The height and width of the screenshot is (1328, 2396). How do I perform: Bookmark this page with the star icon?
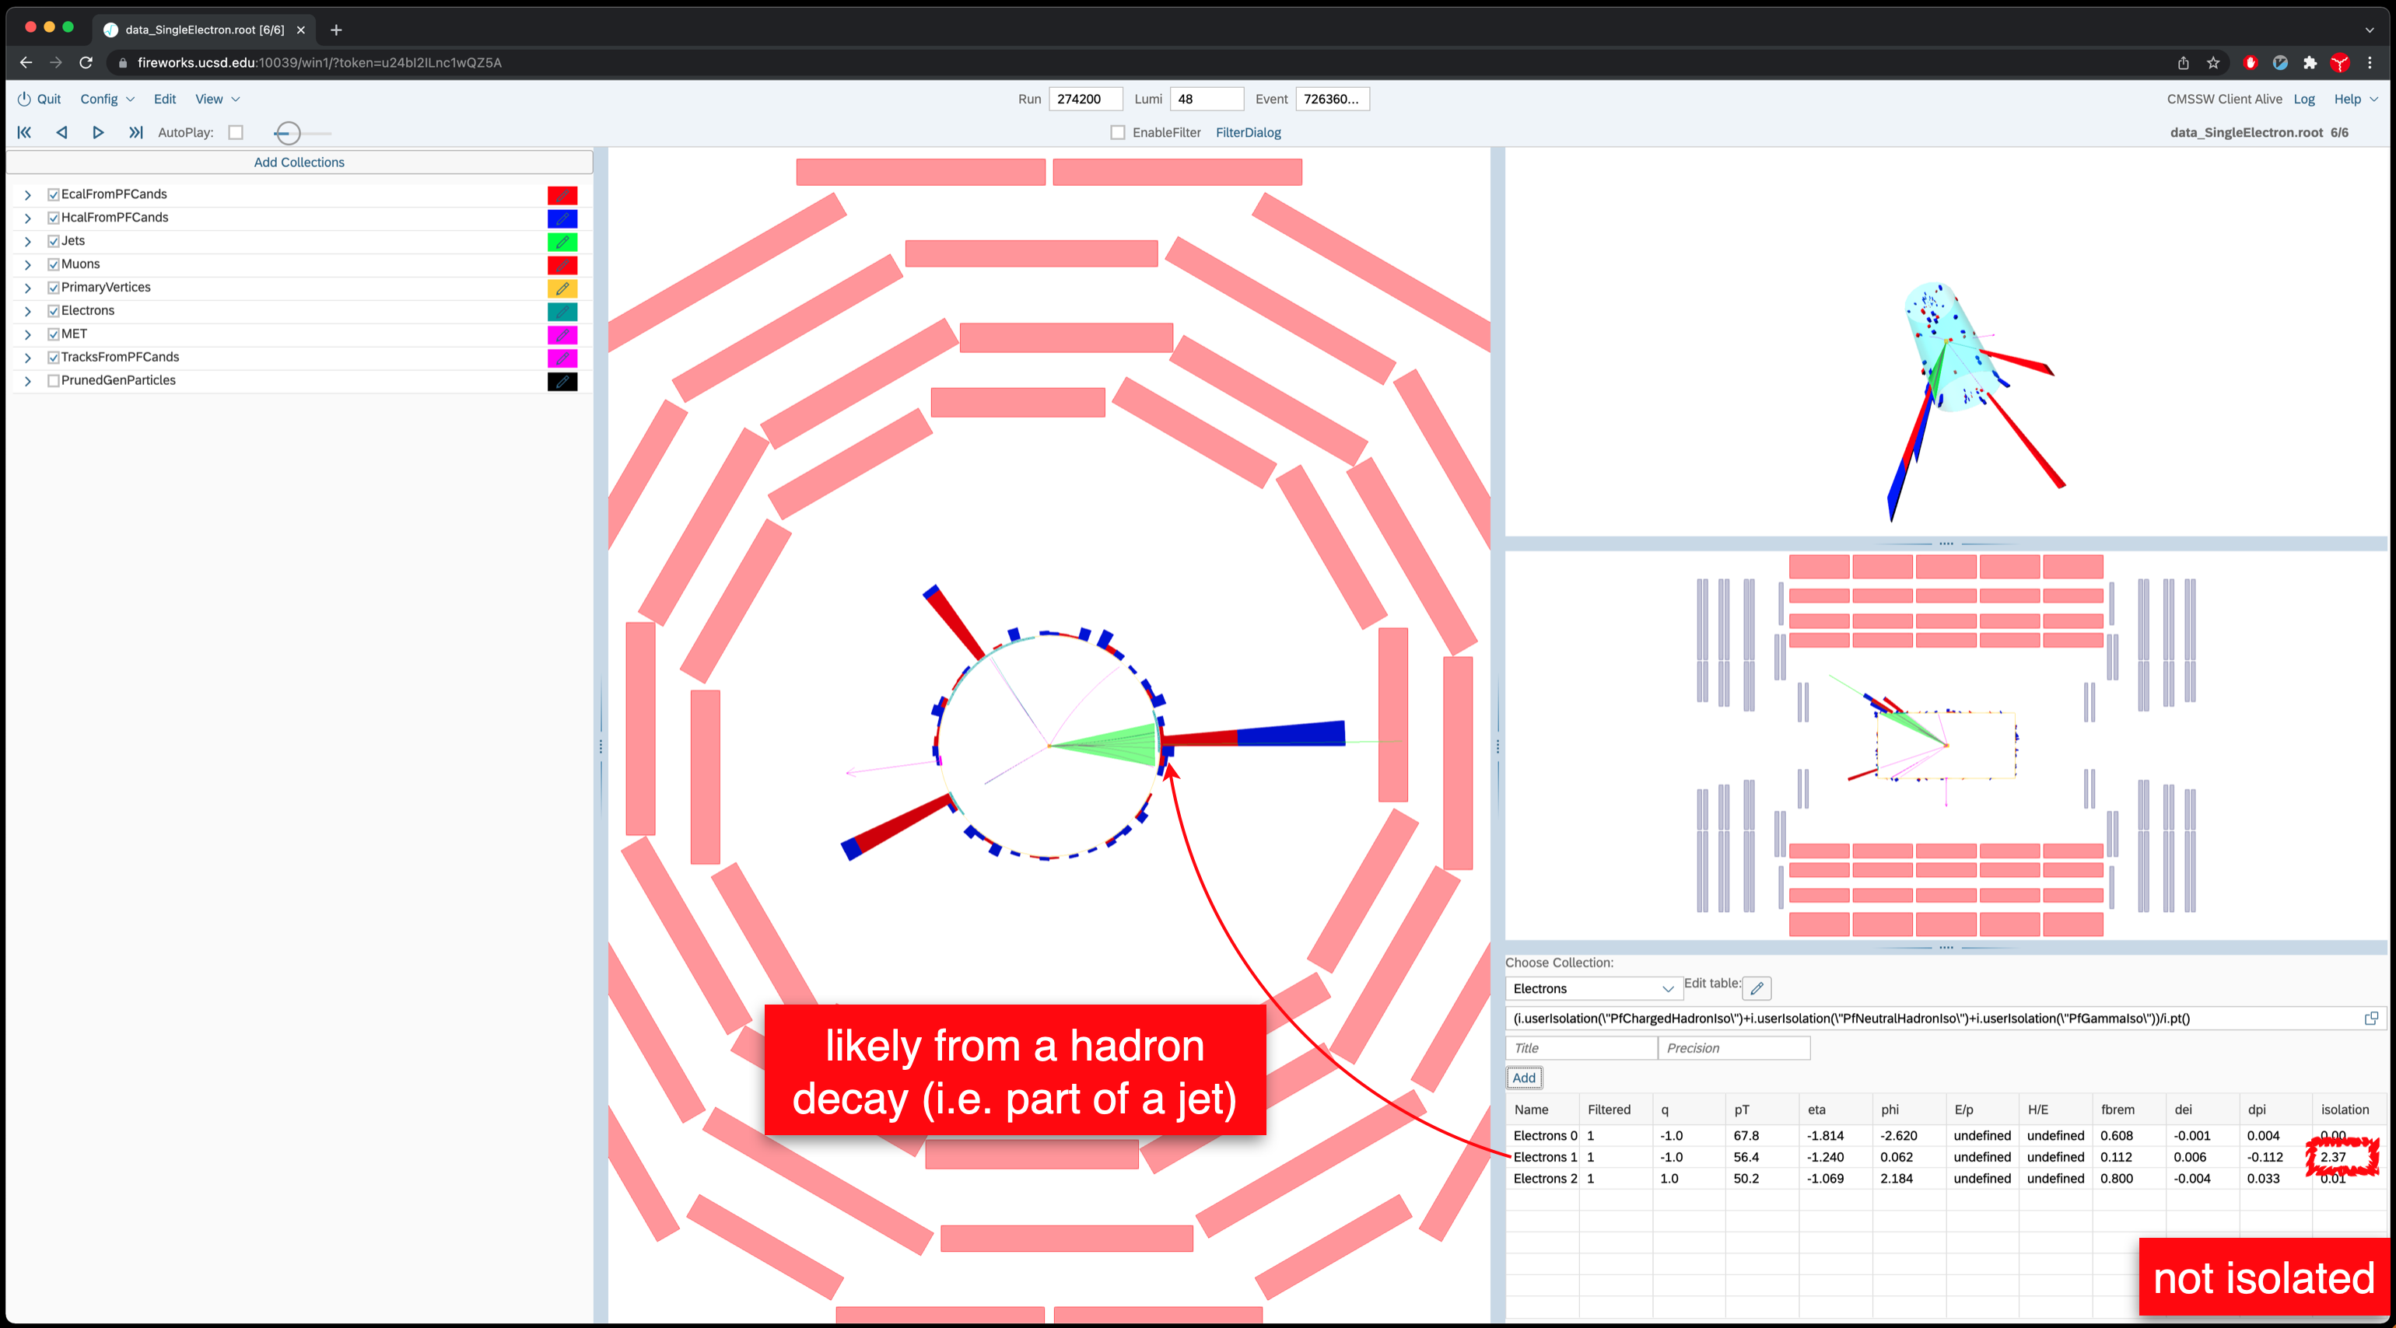pos(2212,62)
